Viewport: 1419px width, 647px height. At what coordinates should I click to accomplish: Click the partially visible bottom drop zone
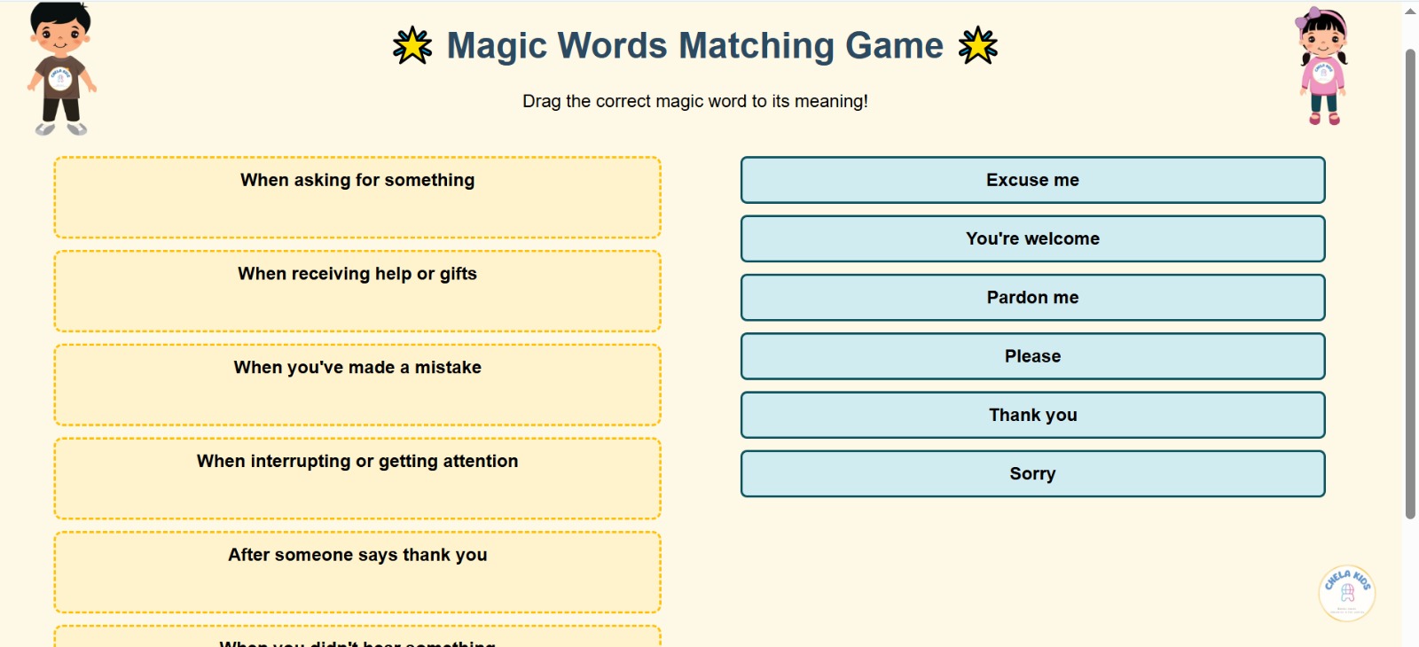coord(357,637)
